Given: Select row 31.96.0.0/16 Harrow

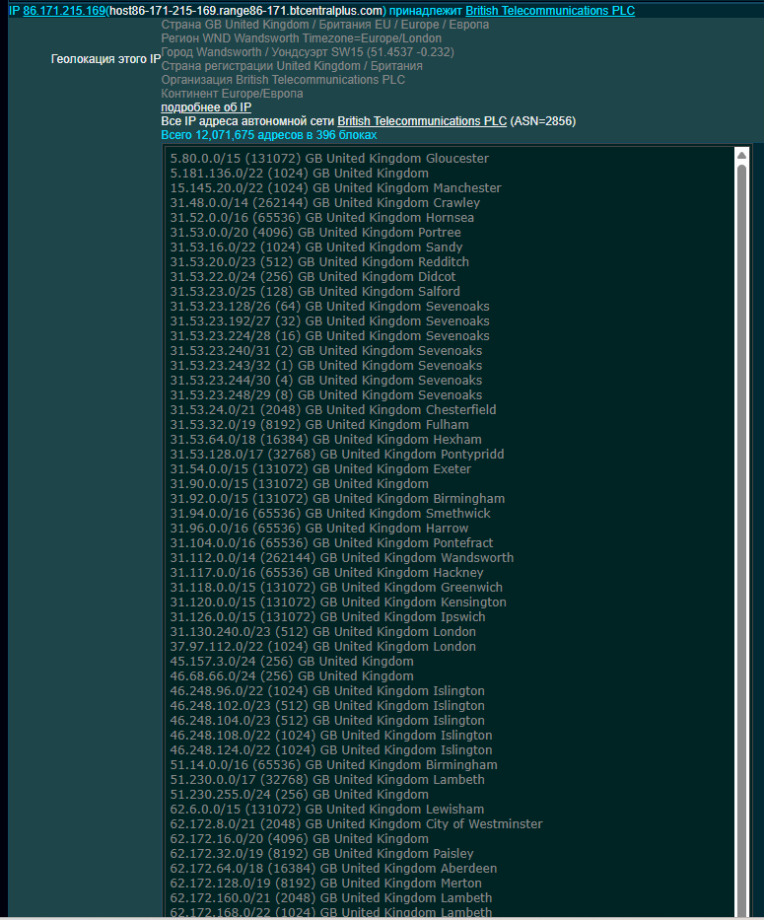Looking at the screenshot, I should 319,529.
